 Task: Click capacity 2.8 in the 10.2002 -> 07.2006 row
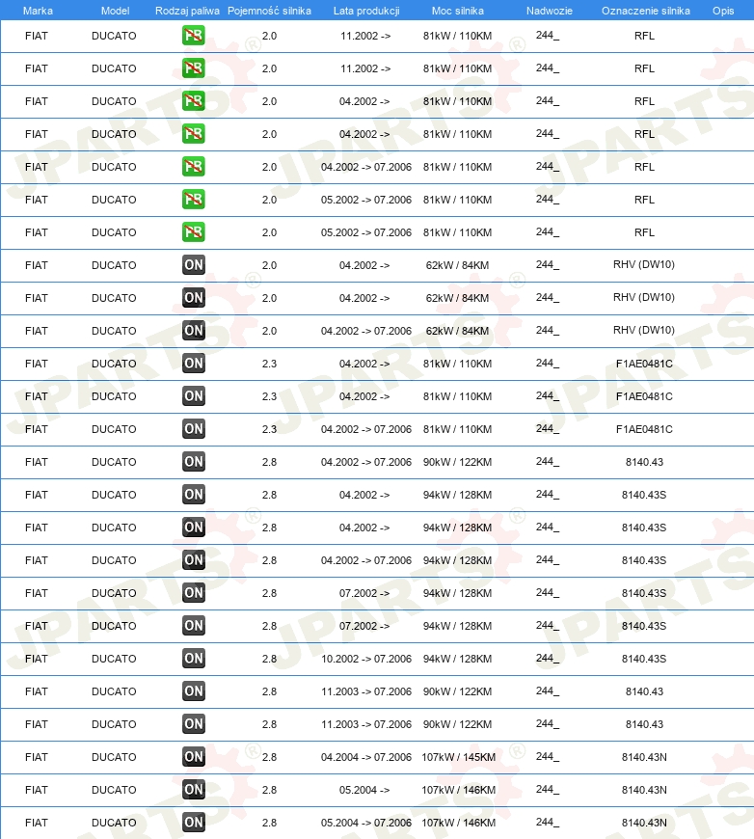[x=269, y=659]
